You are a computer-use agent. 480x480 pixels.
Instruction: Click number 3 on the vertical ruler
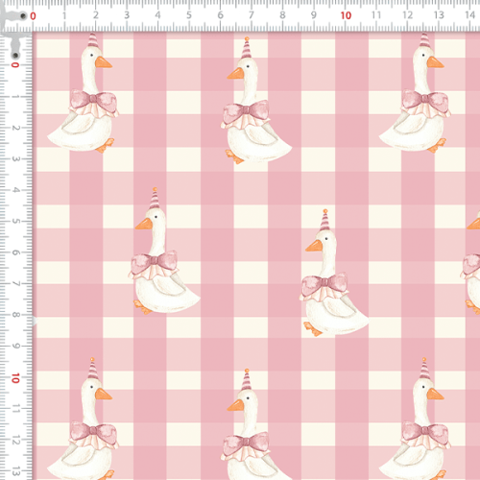point(15,158)
